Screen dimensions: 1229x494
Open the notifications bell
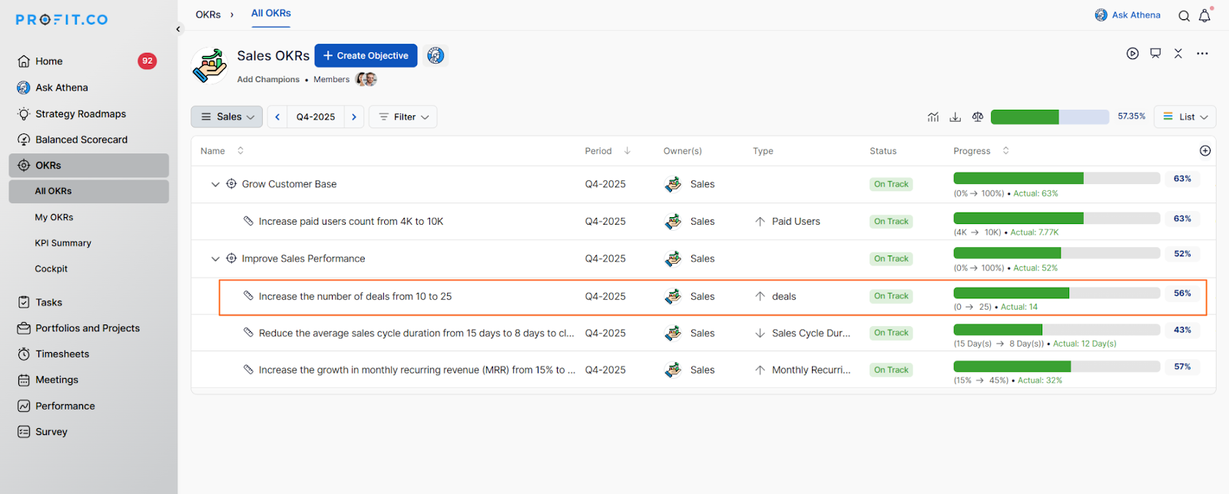[x=1204, y=15]
